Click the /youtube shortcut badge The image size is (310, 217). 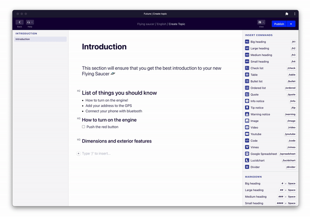coord(290,134)
